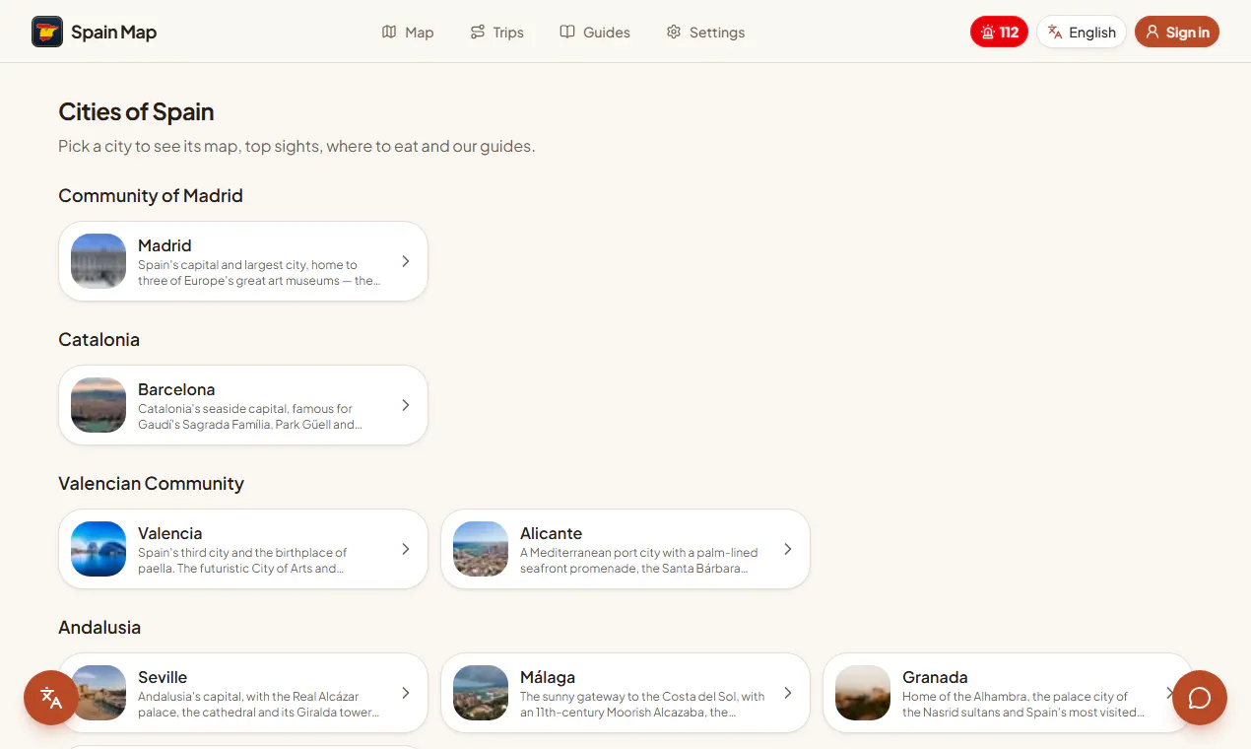Switch to the Guides tab
The width and height of the screenshot is (1251, 749).
coord(595,32)
